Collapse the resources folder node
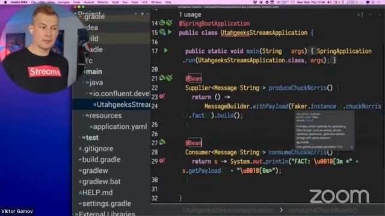The image size is (385, 216). pos(84,116)
